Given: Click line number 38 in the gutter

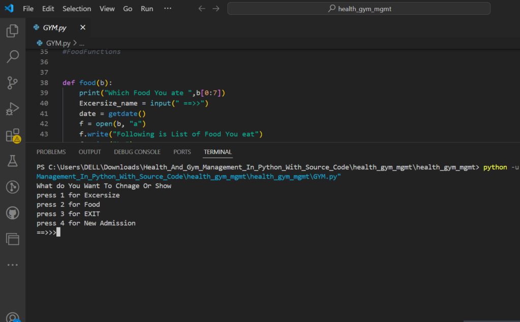Looking at the screenshot, I should [44, 83].
